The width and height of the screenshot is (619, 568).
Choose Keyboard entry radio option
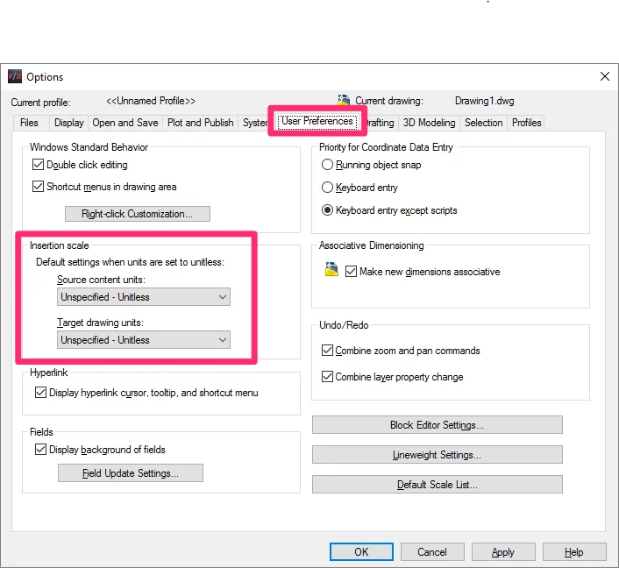click(328, 188)
